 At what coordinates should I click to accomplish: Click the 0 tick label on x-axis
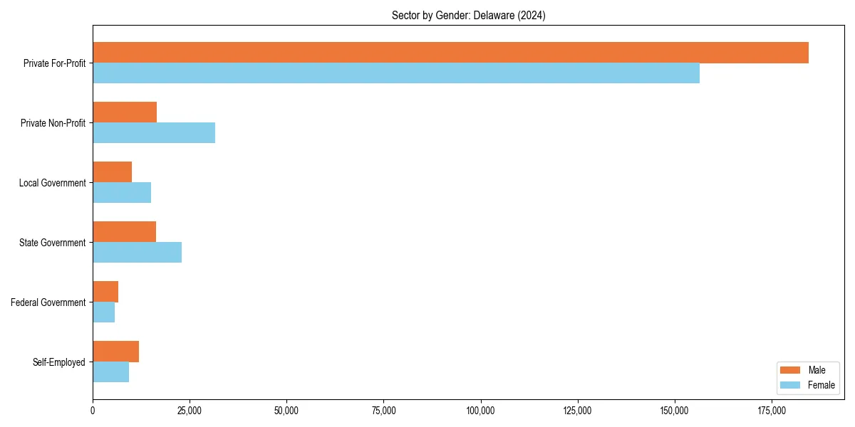click(x=92, y=411)
